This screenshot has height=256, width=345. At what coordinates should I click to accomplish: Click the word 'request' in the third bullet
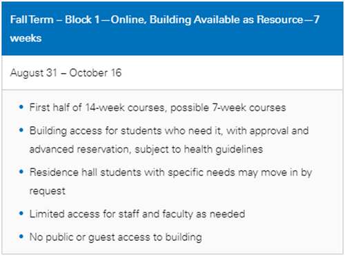coord(48,191)
